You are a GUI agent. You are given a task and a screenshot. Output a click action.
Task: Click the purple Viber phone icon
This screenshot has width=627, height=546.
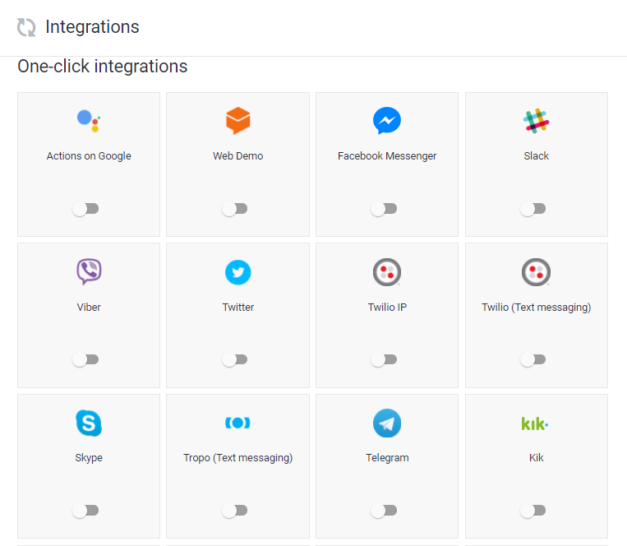pyautogui.click(x=89, y=271)
